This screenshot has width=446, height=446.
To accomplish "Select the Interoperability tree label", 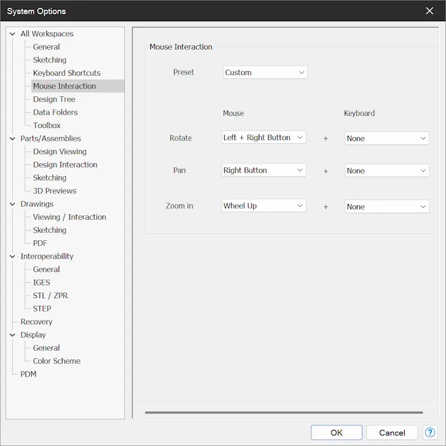I will (x=47, y=256).
